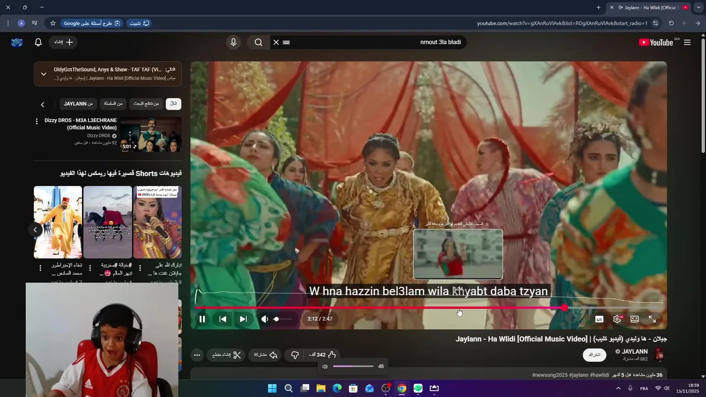The height and width of the screenshot is (397, 706).
Task: Skip to the next video in playlist
Action: click(x=243, y=319)
